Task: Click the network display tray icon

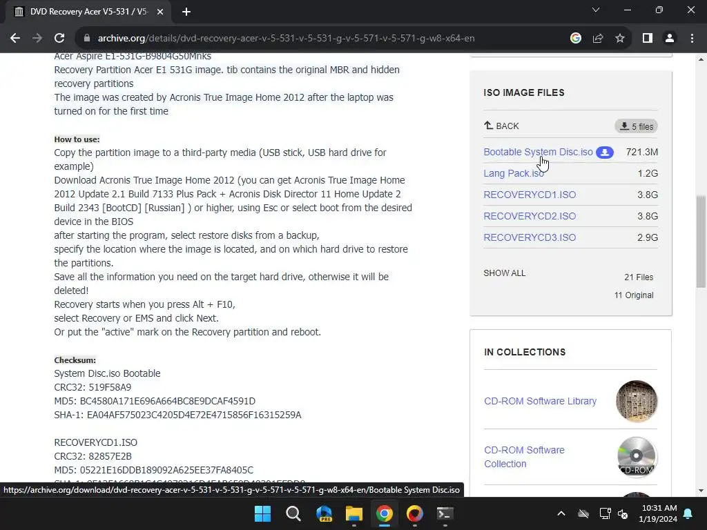Action: pos(605,513)
